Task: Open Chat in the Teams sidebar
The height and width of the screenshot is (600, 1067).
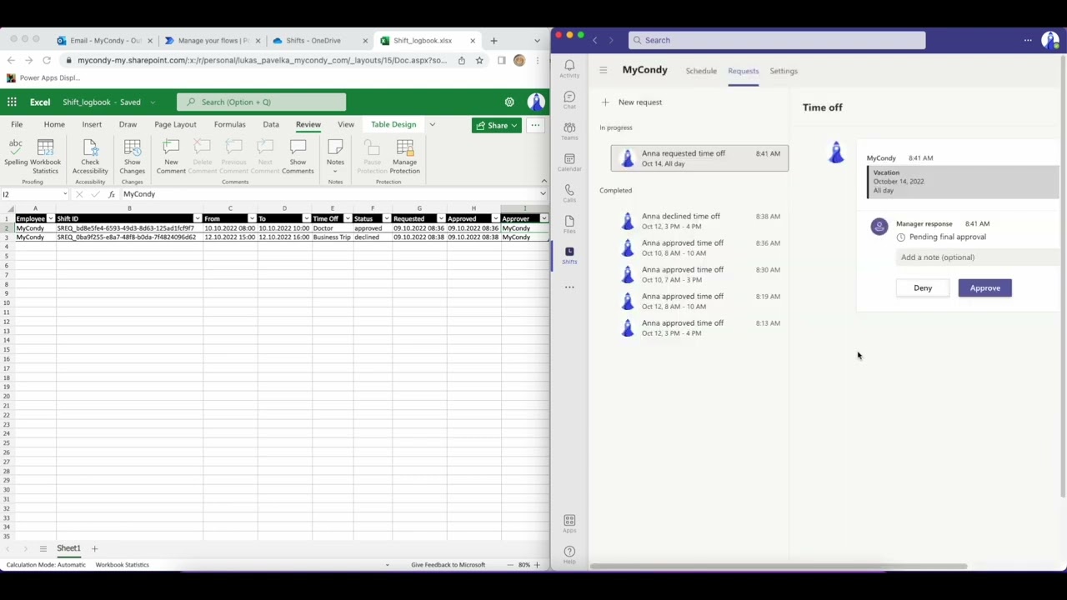Action: pyautogui.click(x=569, y=100)
